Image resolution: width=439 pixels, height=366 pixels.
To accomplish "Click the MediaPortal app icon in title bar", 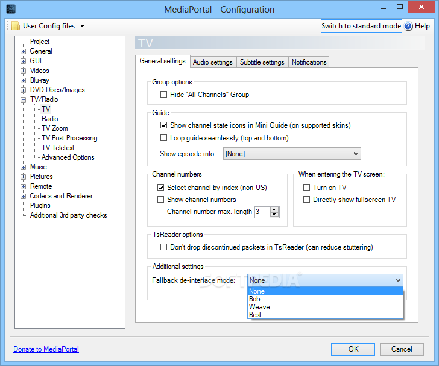I will coord(11,9).
